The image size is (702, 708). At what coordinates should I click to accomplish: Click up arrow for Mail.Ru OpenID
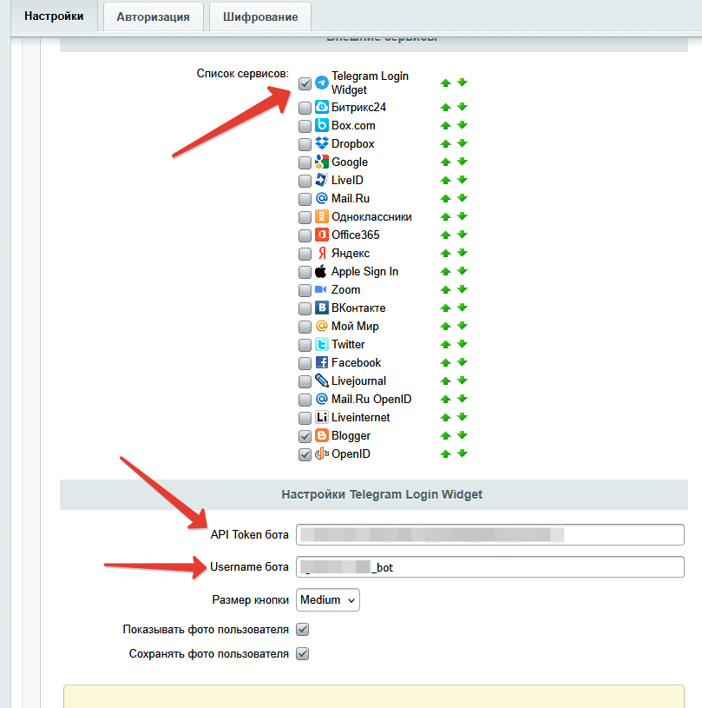[x=446, y=399]
